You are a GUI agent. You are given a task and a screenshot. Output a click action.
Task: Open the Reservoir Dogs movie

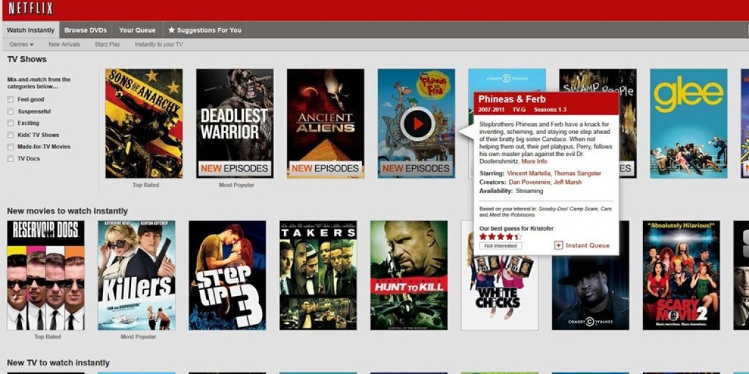(x=46, y=274)
